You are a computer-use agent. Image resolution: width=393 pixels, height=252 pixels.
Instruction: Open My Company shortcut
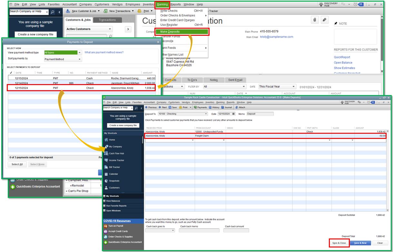[113, 147]
